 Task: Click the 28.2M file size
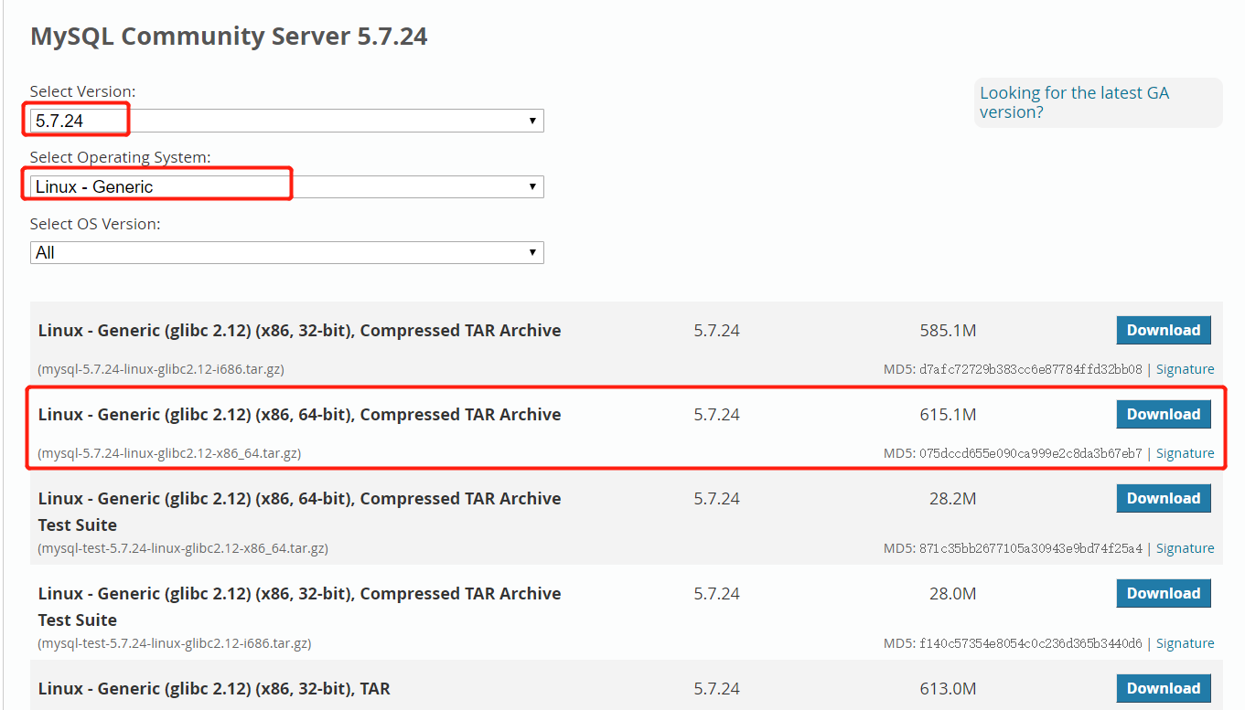(952, 499)
